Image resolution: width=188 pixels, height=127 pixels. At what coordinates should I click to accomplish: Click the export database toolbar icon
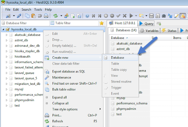click(x=79, y=16)
